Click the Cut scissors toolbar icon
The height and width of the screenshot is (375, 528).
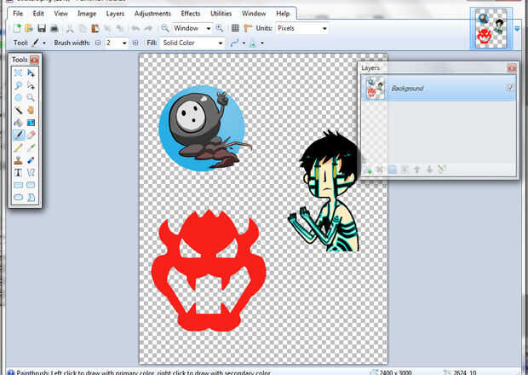coord(70,28)
